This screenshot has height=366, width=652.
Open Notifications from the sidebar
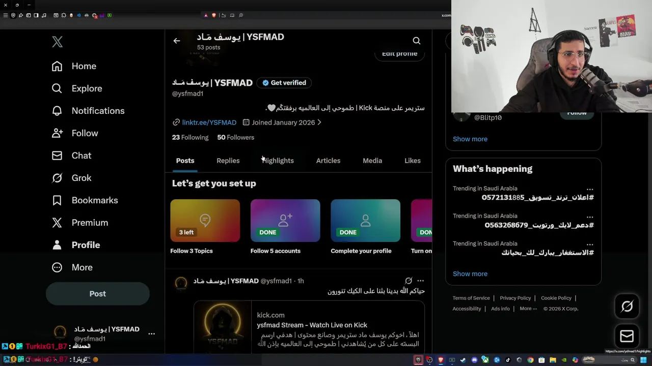tap(88, 111)
